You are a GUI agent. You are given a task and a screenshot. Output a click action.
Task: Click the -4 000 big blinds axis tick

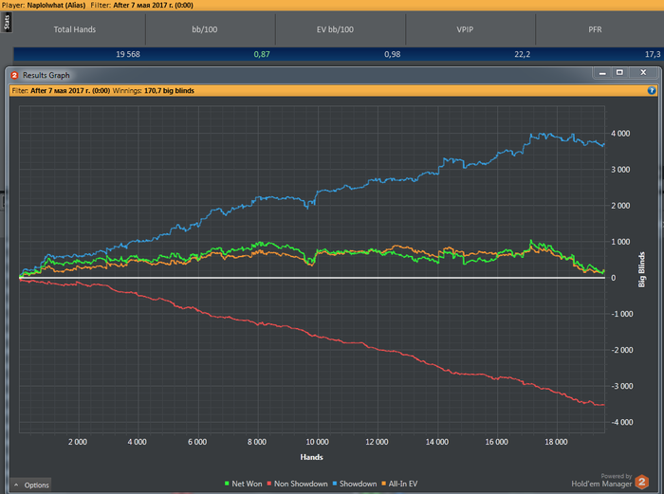pos(622,422)
